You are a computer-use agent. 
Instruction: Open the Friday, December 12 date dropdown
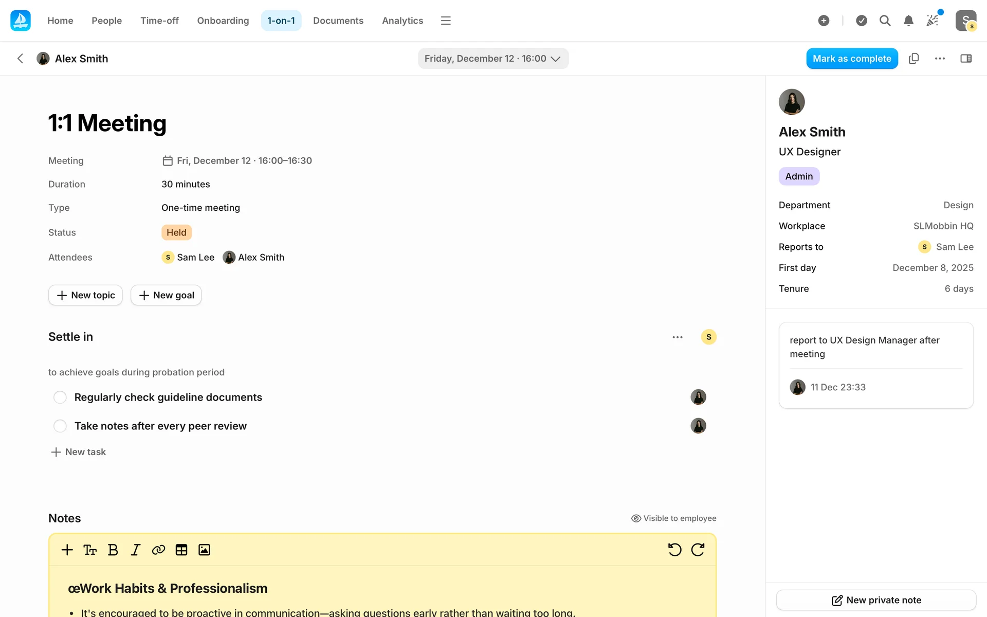coord(492,59)
